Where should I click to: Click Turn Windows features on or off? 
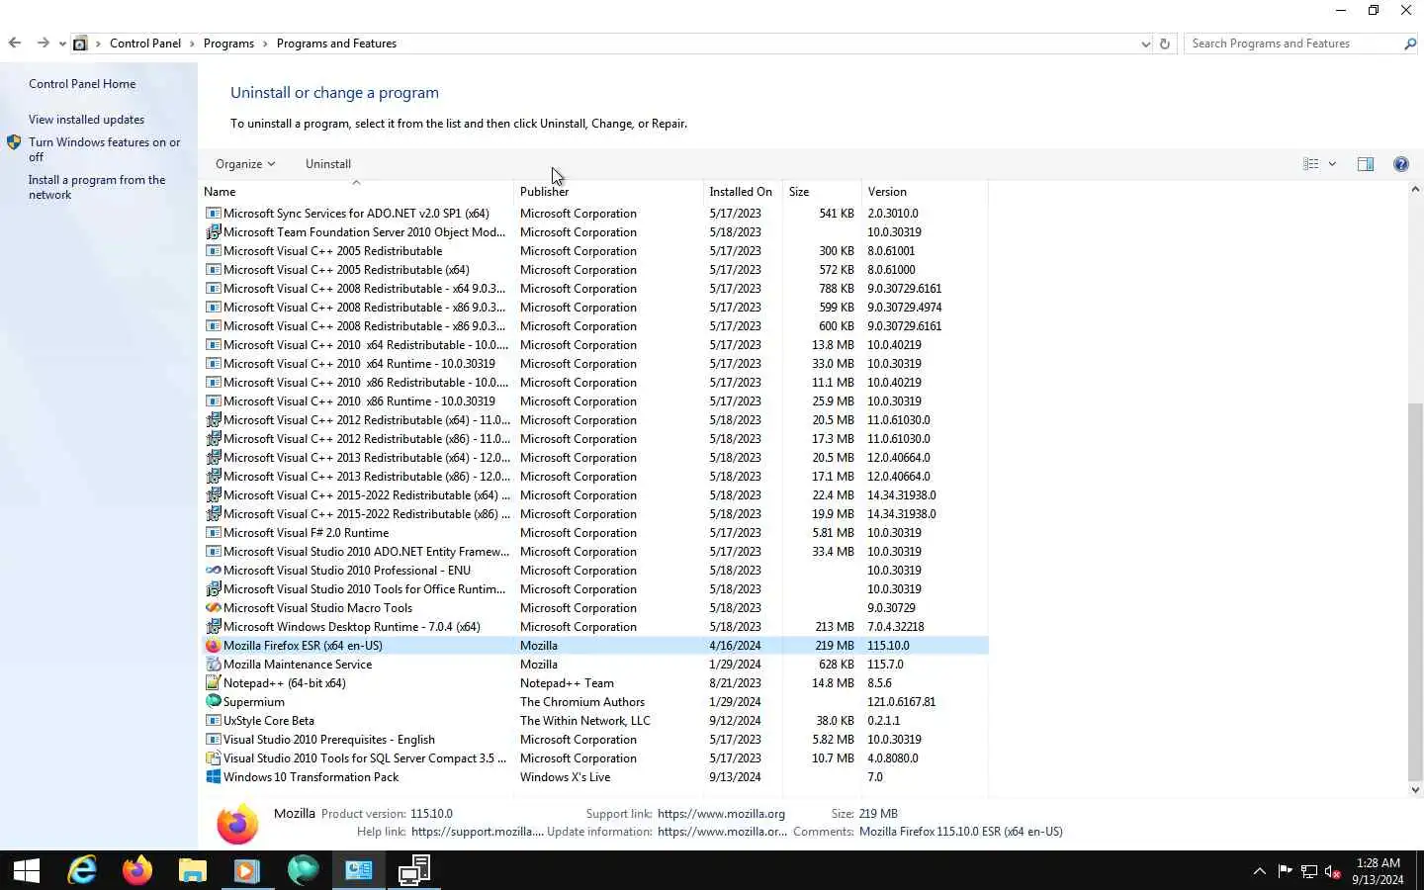pyautogui.click(x=104, y=149)
